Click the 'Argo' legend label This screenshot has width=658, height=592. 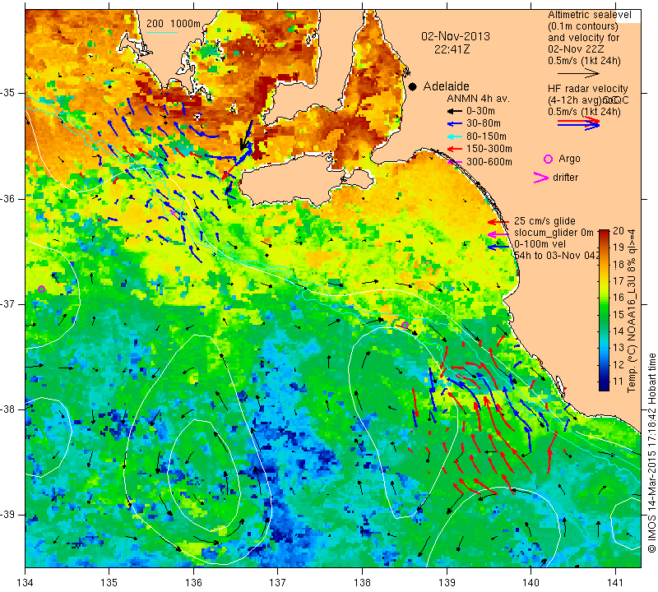(x=569, y=159)
